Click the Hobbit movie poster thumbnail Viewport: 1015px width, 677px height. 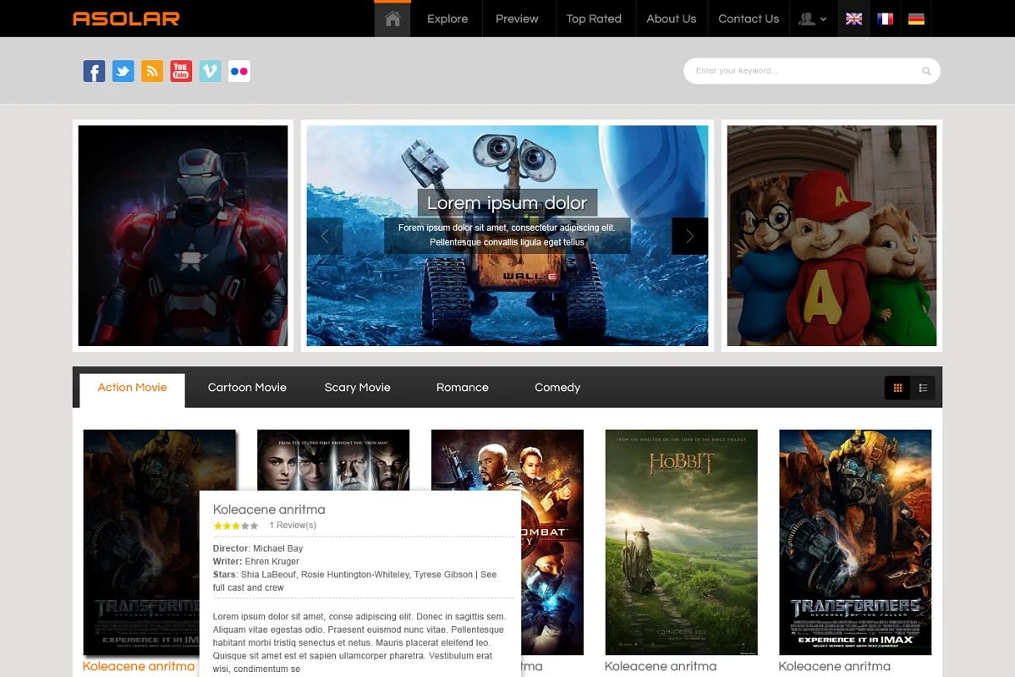pyautogui.click(x=681, y=542)
